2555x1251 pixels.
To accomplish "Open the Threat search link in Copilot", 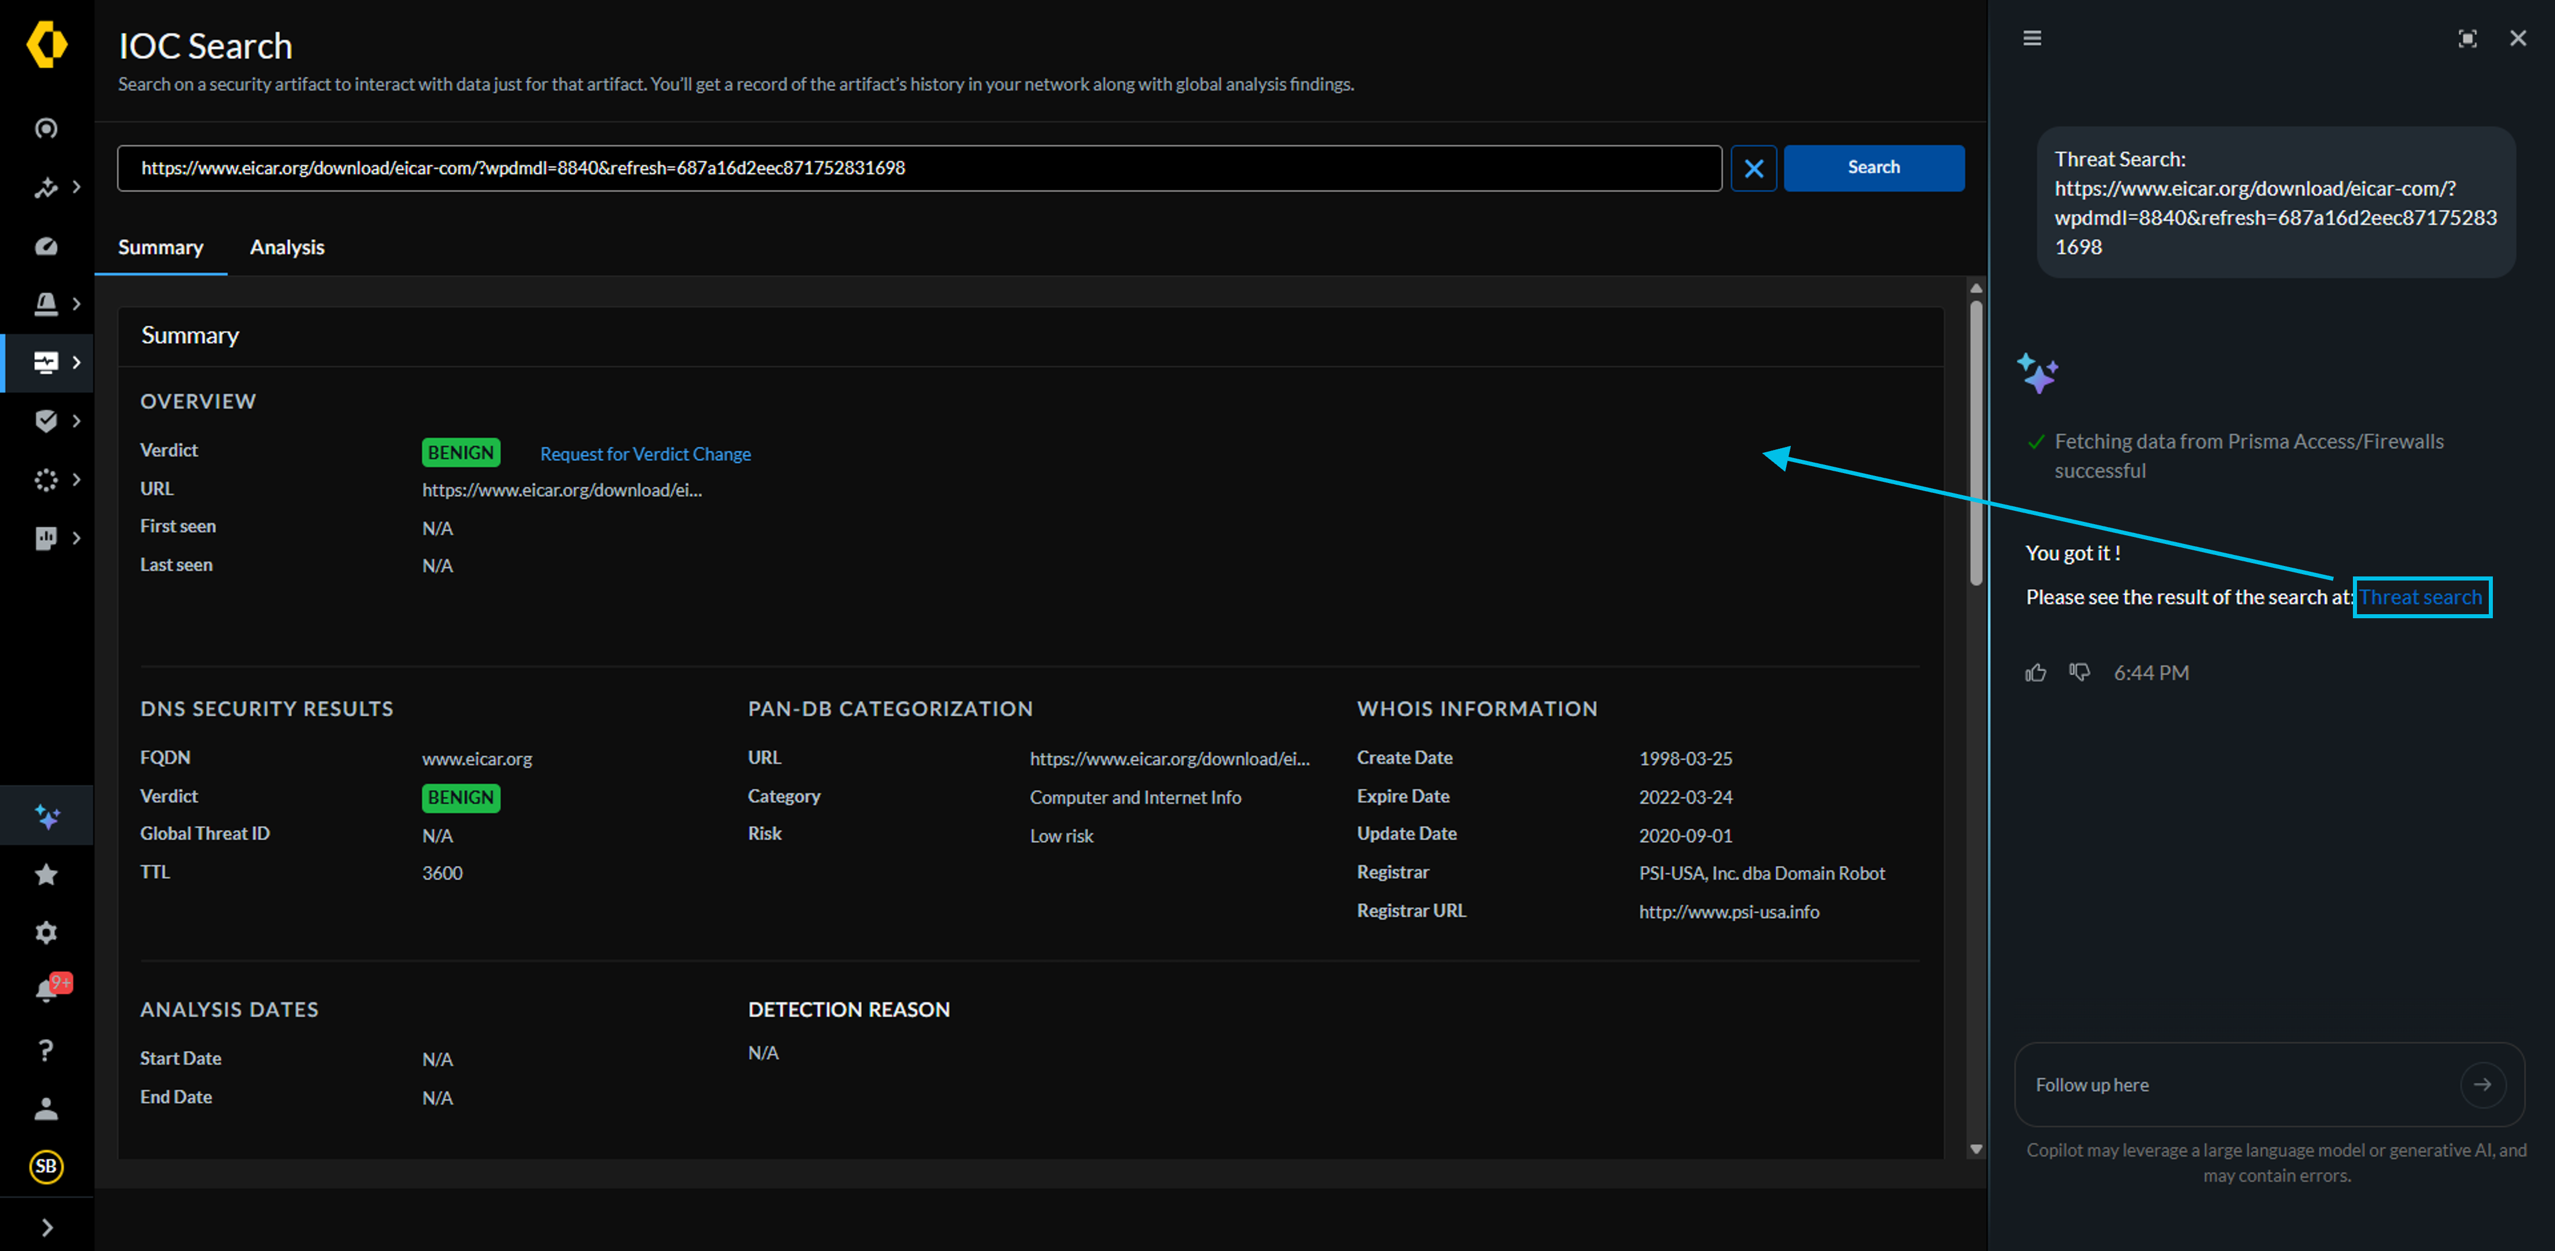I will click(x=2420, y=598).
